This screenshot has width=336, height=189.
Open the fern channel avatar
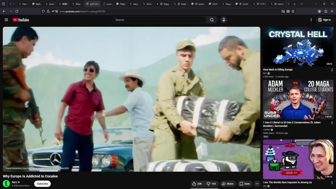coord(6,183)
